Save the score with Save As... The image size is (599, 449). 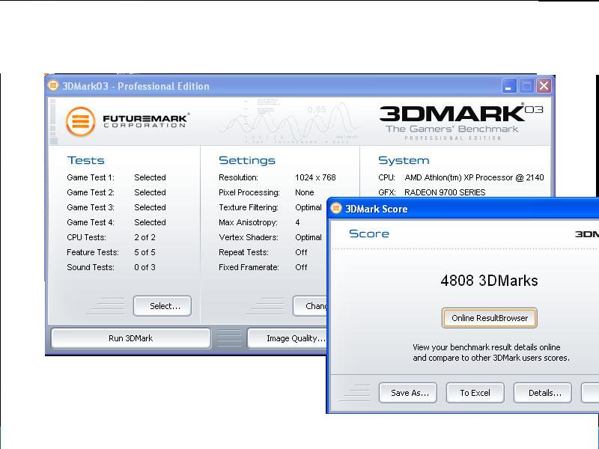(408, 393)
